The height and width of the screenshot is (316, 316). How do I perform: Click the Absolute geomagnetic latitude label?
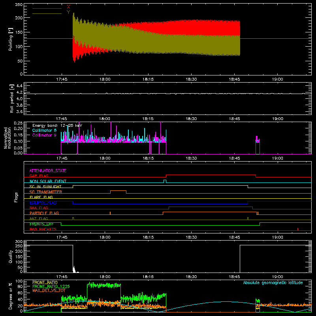[x=273, y=282]
